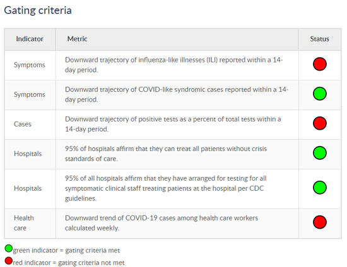
Task: Select the Metric column header
Action: click(77, 39)
